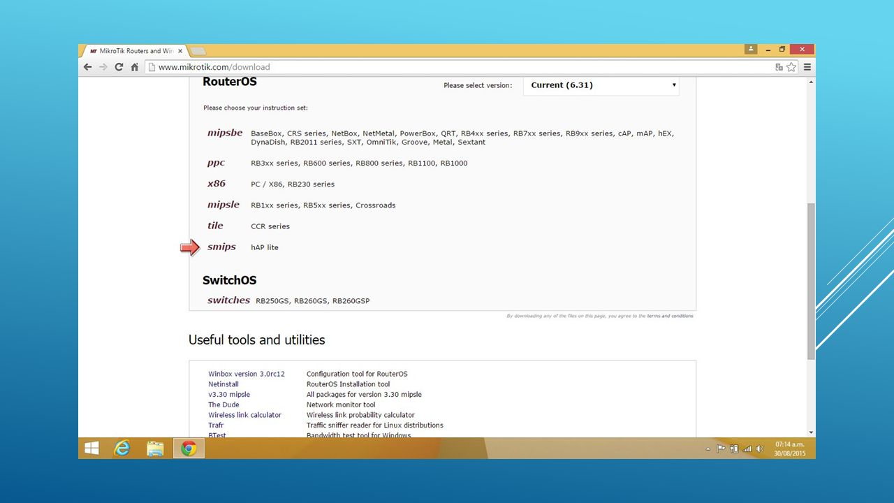Image resolution: width=894 pixels, height=503 pixels.
Task: Open the terms and conditions link
Action: [x=670, y=316]
